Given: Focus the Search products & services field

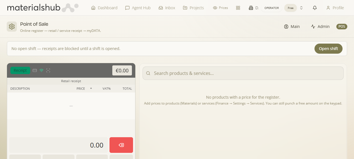Looking at the screenshot, I should (243, 73).
